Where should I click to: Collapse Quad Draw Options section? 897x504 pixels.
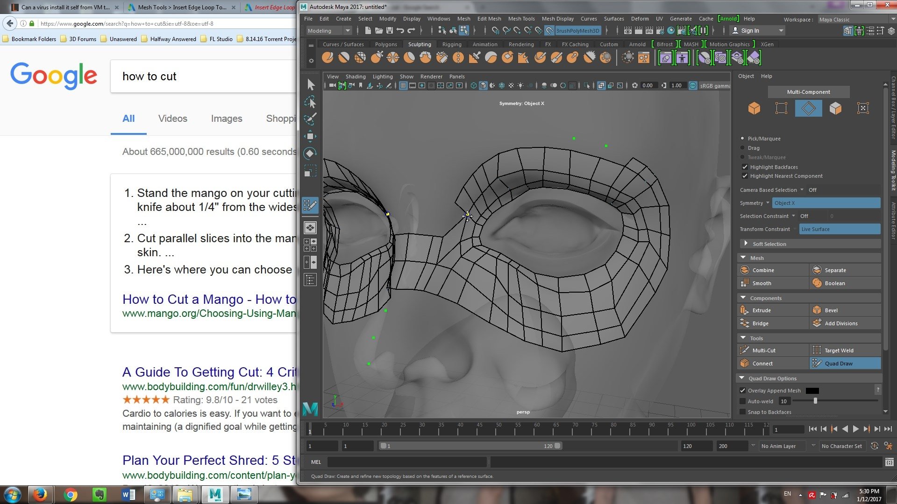click(x=742, y=378)
